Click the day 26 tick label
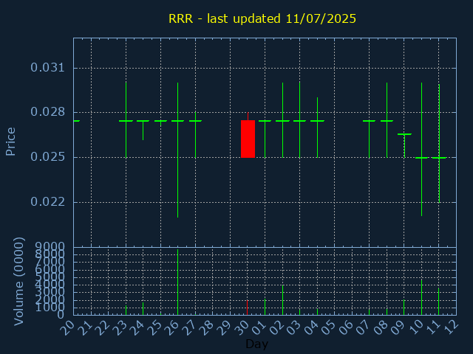 (x=171, y=327)
